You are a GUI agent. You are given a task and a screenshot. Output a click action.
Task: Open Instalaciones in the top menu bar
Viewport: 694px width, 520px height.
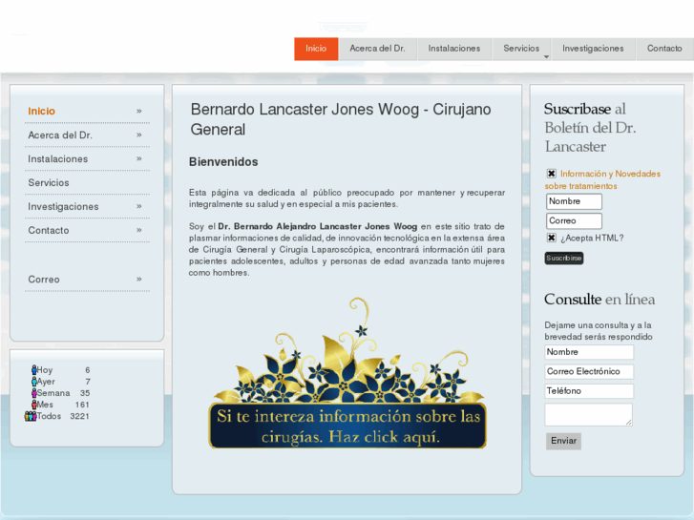click(x=454, y=49)
